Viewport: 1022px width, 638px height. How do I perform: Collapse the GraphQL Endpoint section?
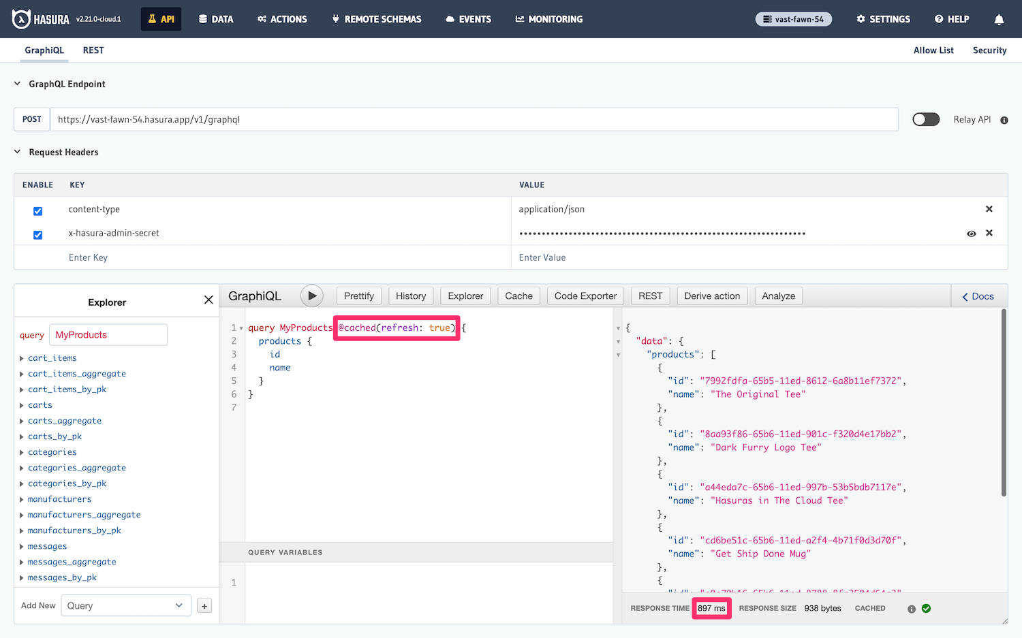point(16,83)
